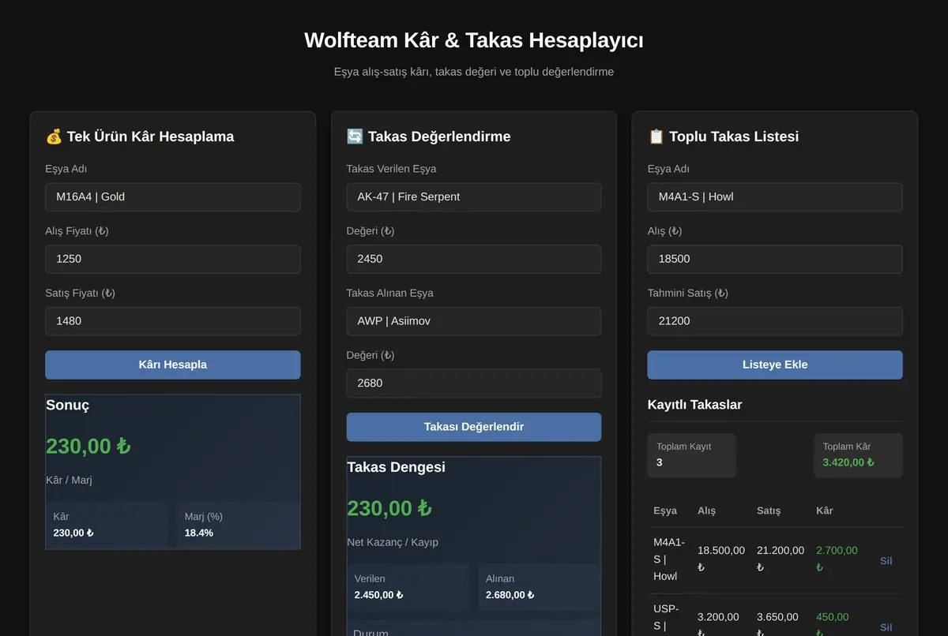Select the Alış field showing 18500
This screenshot has height=636, width=948.
pos(775,259)
